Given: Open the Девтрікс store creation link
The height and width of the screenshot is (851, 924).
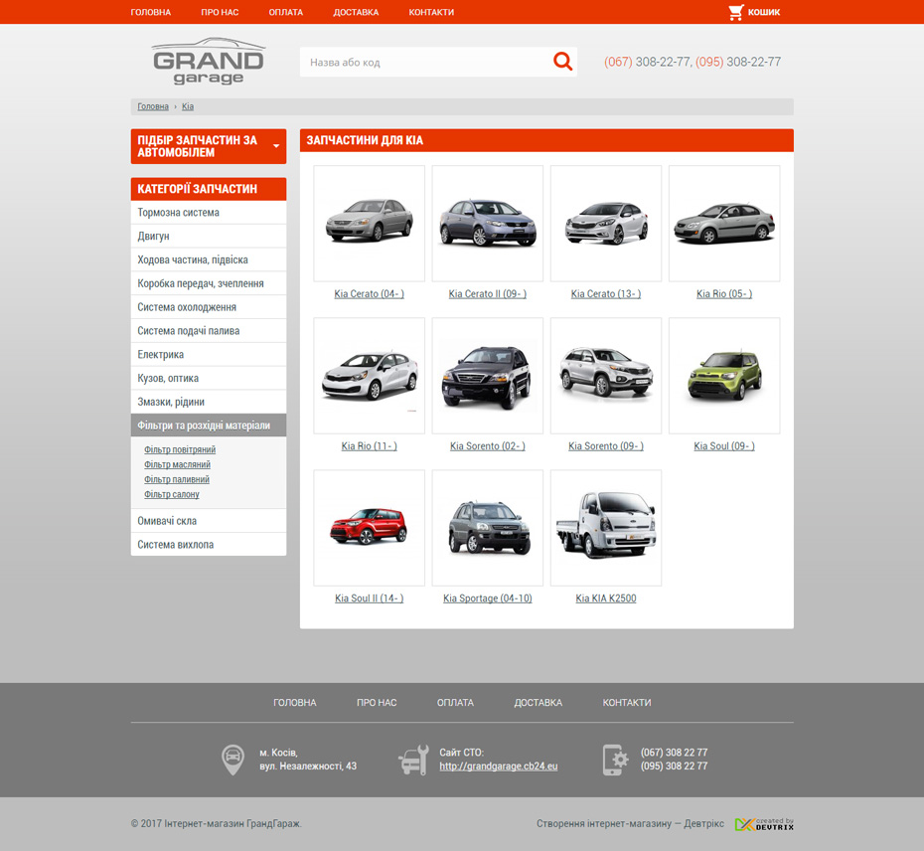Looking at the screenshot, I should tap(703, 823).
